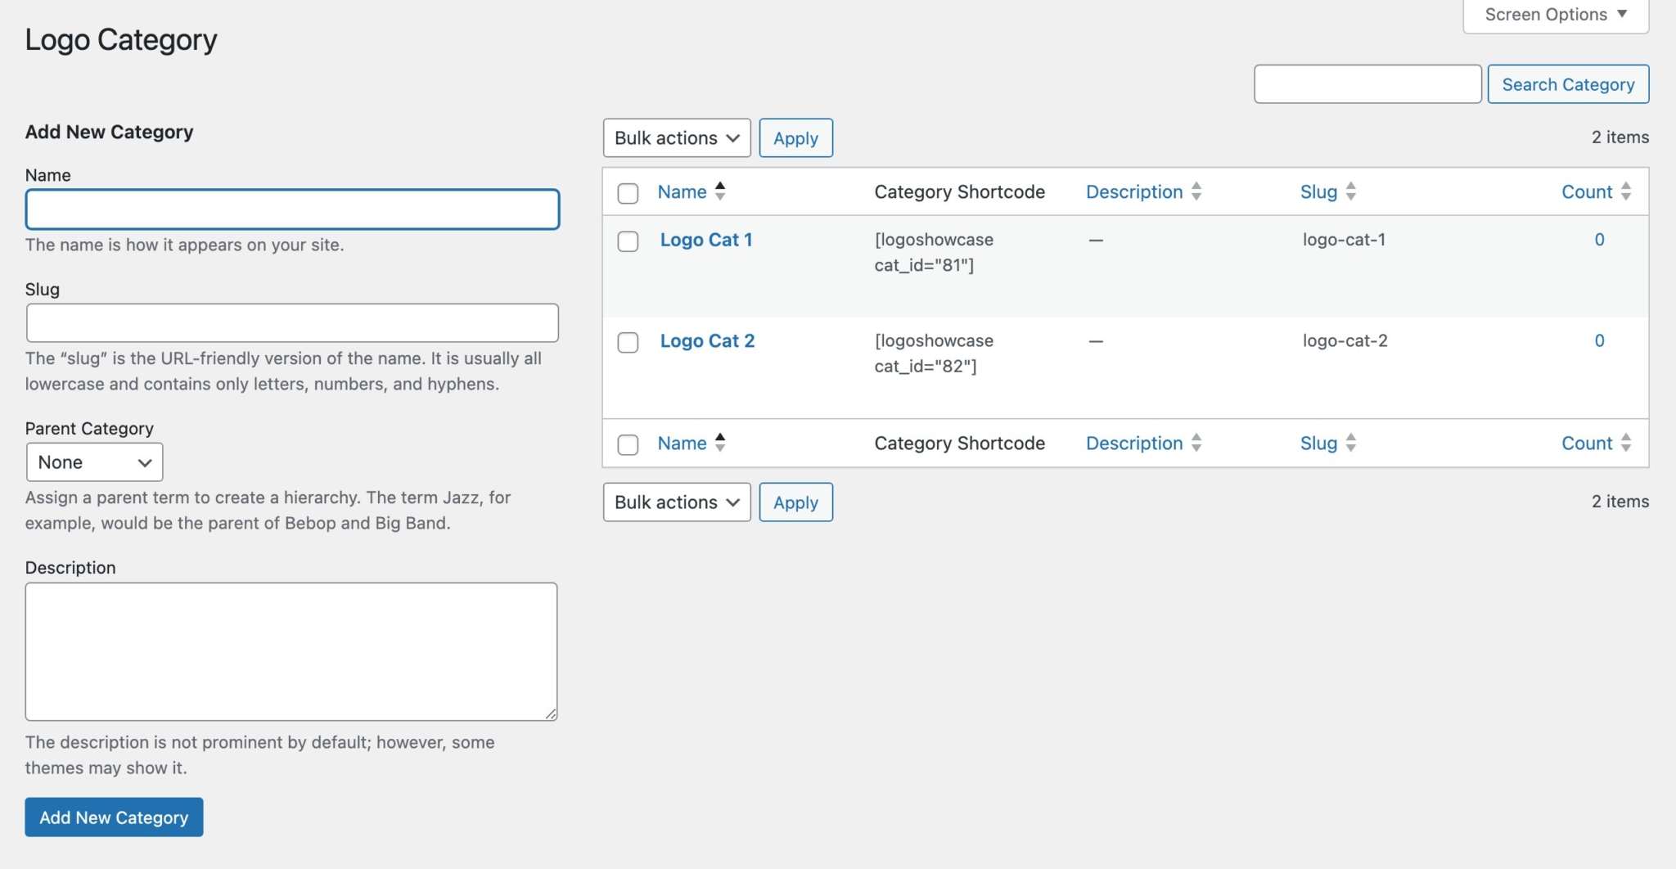Sort by Description arrow in the top header
The image size is (1676, 869).
coord(1196,191)
